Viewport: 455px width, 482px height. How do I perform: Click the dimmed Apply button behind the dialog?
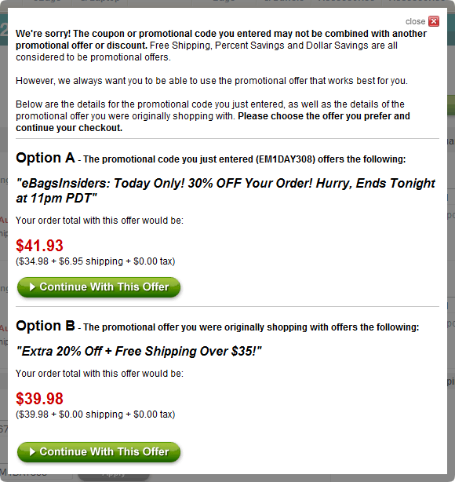pyautogui.click(x=114, y=476)
